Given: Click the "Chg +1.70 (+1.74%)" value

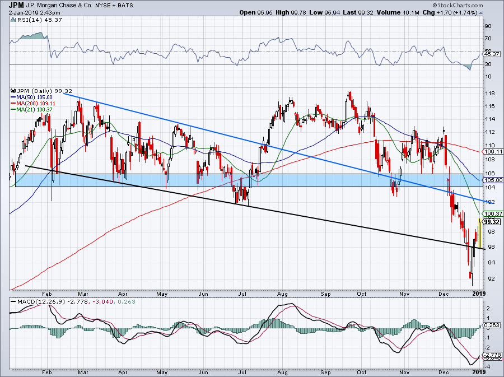Looking at the screenshot, I should (450, 12).
